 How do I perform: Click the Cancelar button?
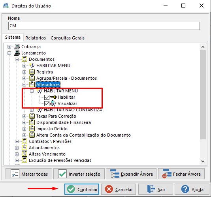pos(119,189)
